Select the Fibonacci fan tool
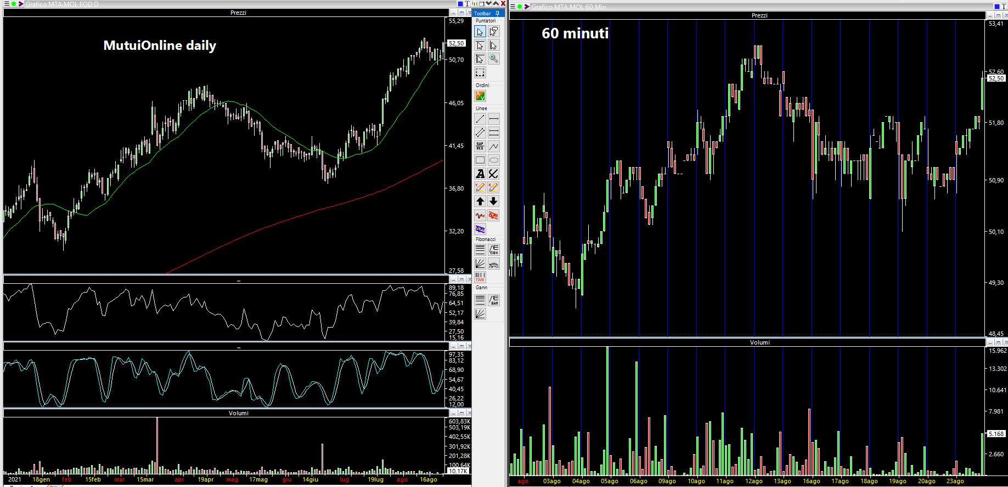The image size is (1008, 487). point(480,263)
